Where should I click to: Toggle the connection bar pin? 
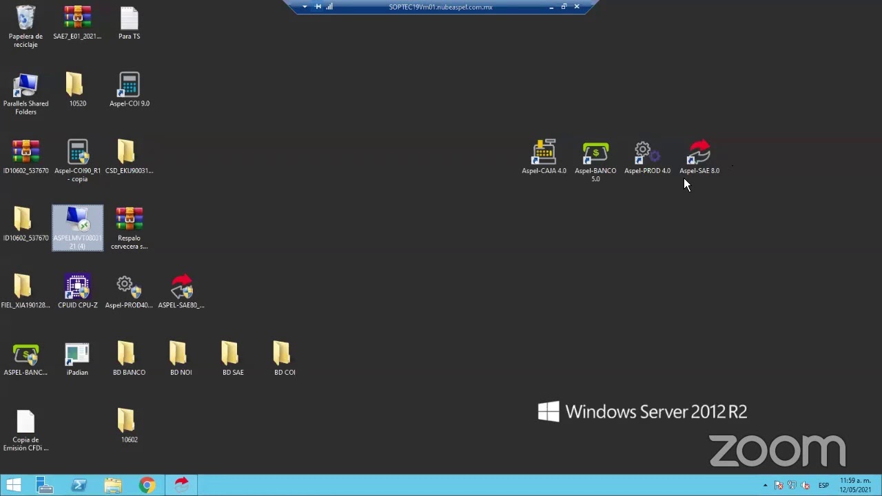318,7
